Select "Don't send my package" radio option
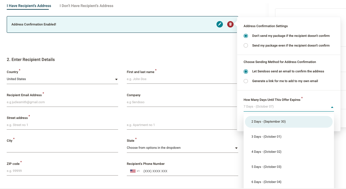Screen dimensions: 346x189 click(x=246, y=36)
